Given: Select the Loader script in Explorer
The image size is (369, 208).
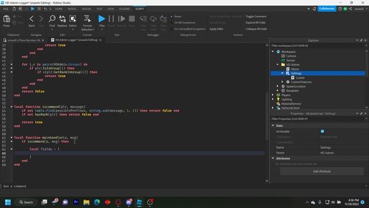Looking at the screenshot, I should pyautogui.click(x=300, y=77).
